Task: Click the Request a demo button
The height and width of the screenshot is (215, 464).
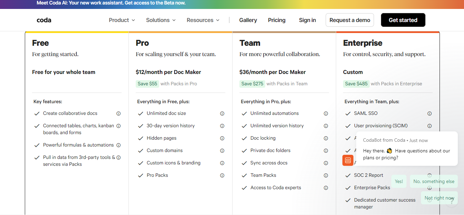Action: (350, 20)
